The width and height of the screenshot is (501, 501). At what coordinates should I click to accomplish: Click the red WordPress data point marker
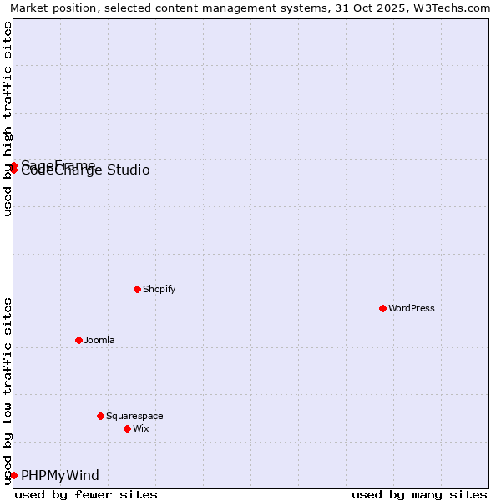click(x=382, y=308)
